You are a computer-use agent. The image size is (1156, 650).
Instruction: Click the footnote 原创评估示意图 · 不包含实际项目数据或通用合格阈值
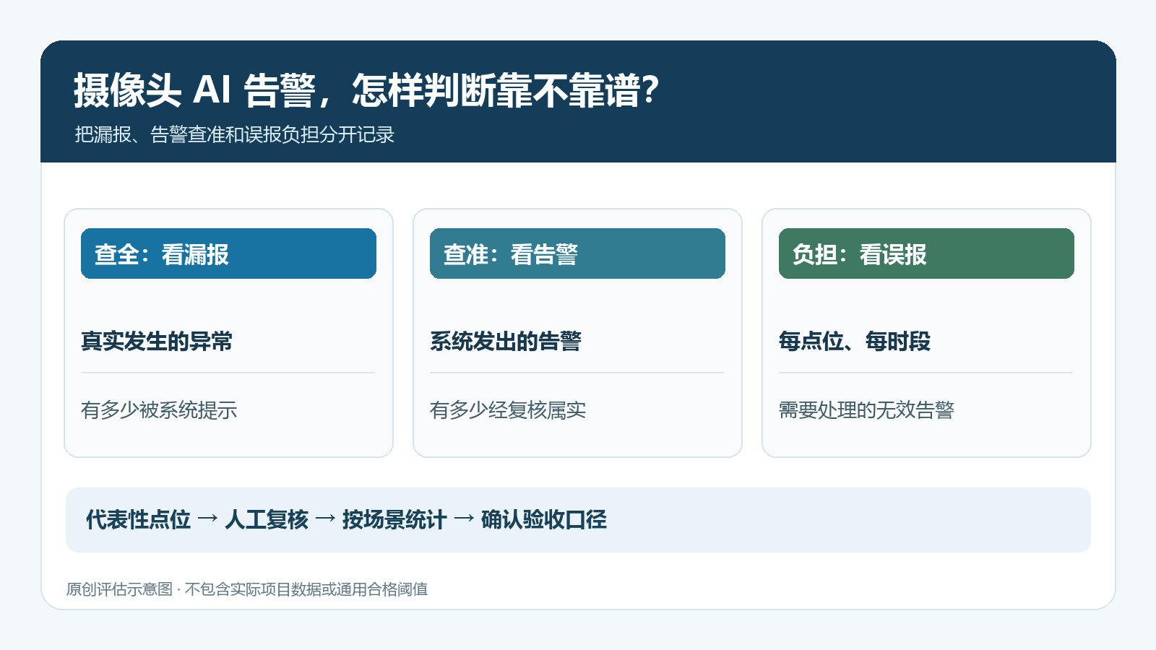(x=247, y=589)
